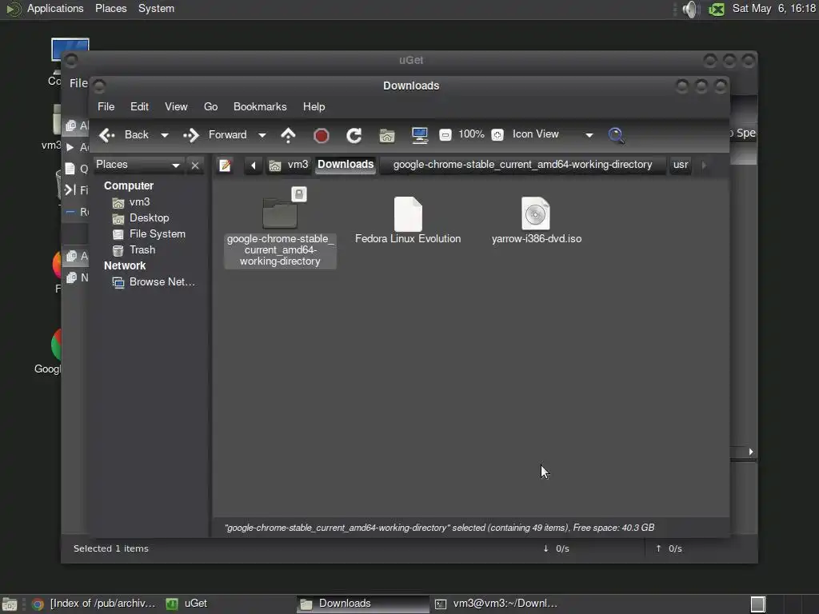Open the View menu
Image resolution: width=819 pixels, height=614 pixels.
point(176,106)
